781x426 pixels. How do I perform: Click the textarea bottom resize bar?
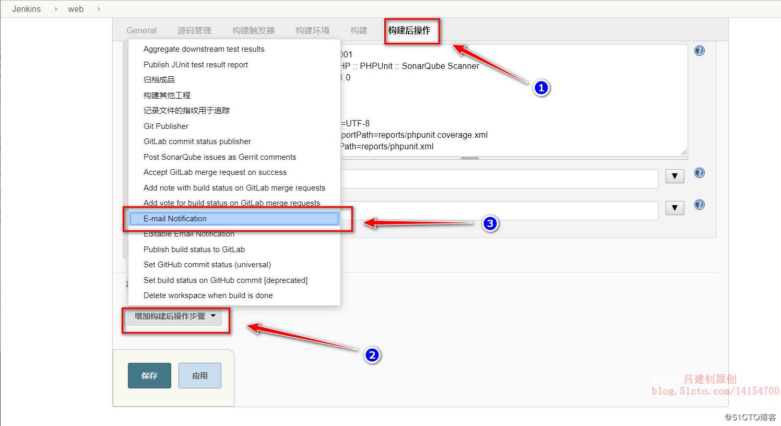tap(470, 158)
